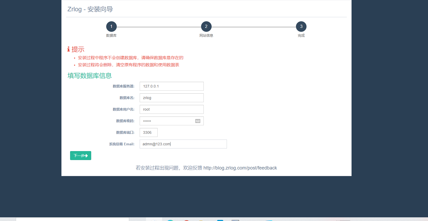
Task: Click the 数据库服务器 label
Action: (124, 86)
